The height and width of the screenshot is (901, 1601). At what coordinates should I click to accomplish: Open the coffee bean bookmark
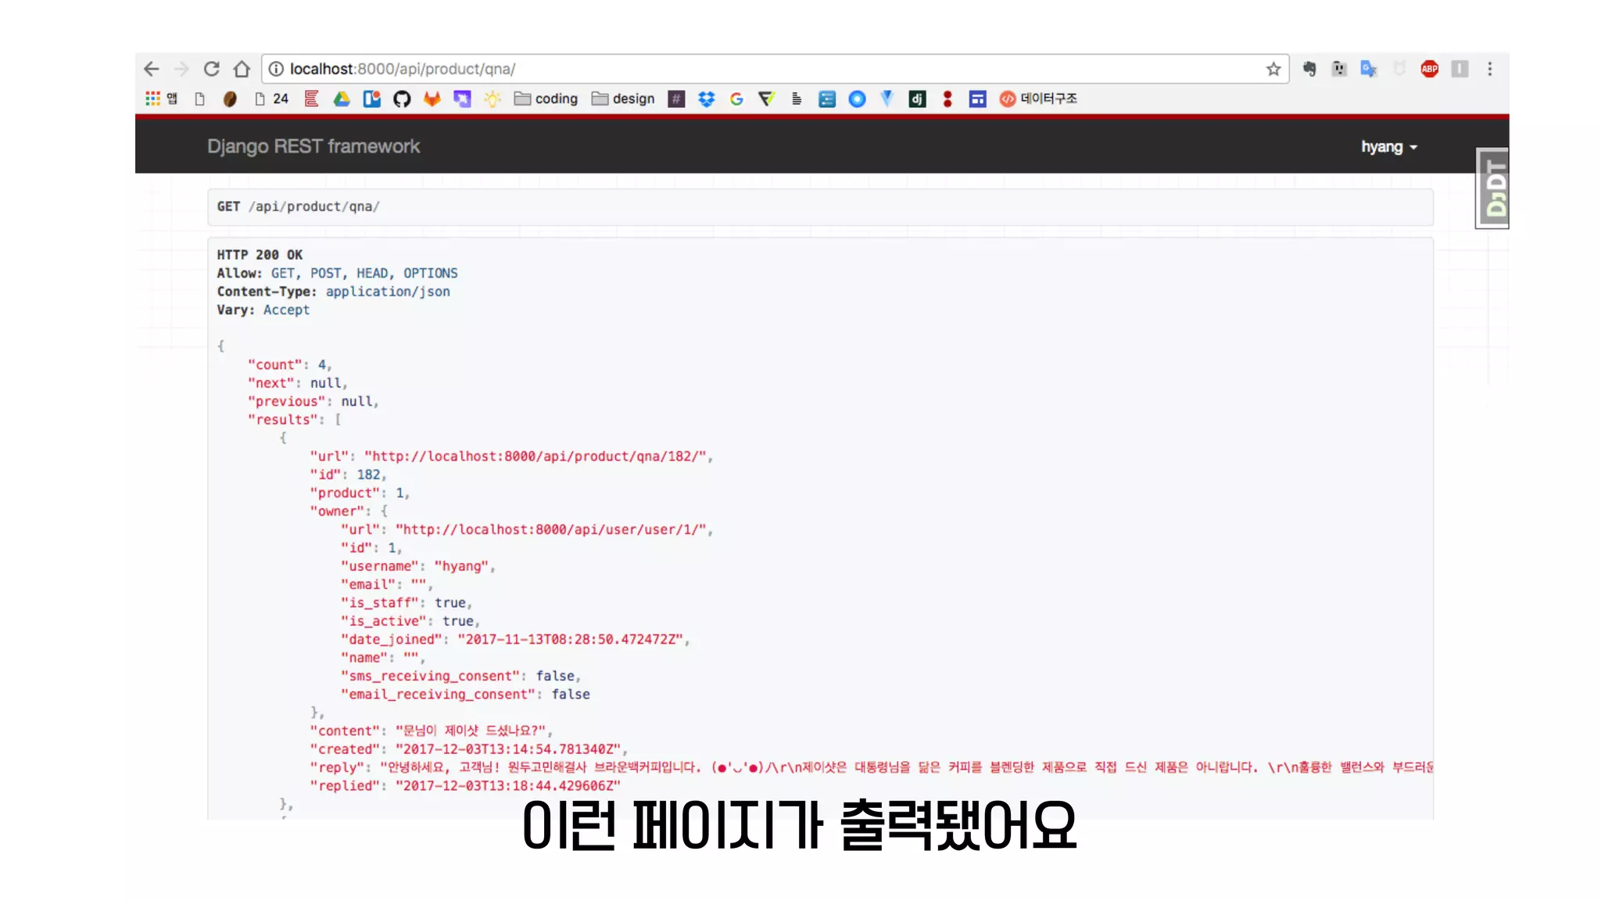(230, 99)
